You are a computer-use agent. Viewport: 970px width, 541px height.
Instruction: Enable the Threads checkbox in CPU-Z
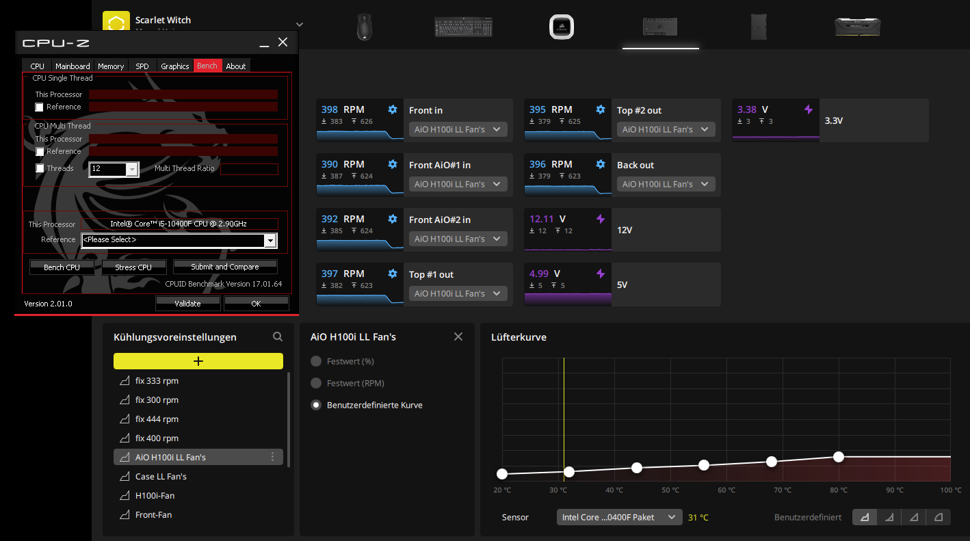(x=40, y=168)
